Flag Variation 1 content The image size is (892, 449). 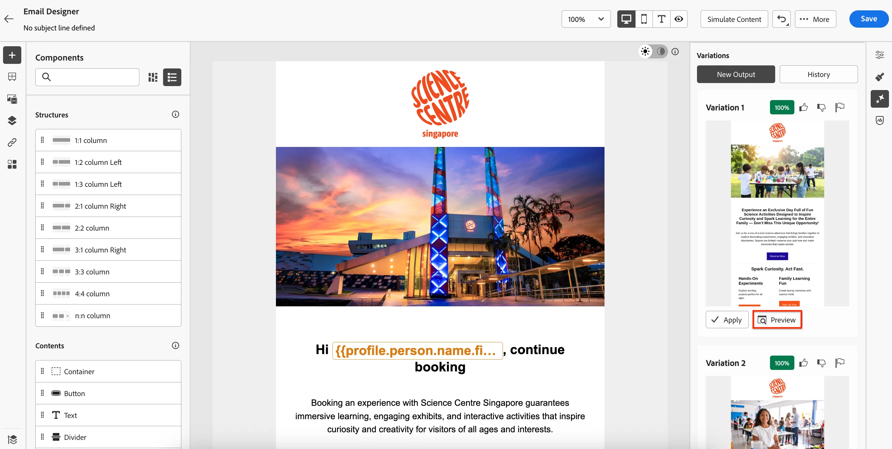[840, 108]
